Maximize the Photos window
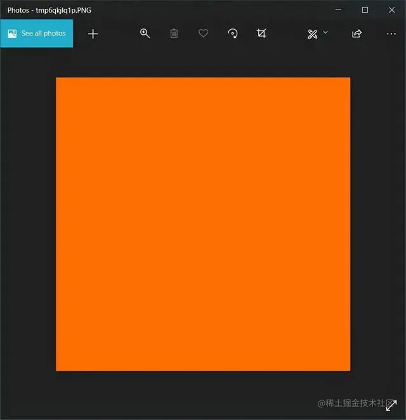This screenshot has width=406, height=420. coord(365,10)
